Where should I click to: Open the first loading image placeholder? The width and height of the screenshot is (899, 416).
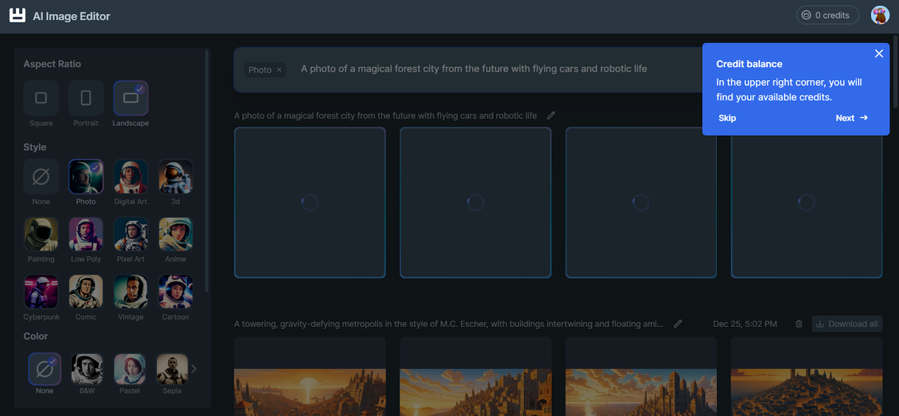(x=310, y=203)
